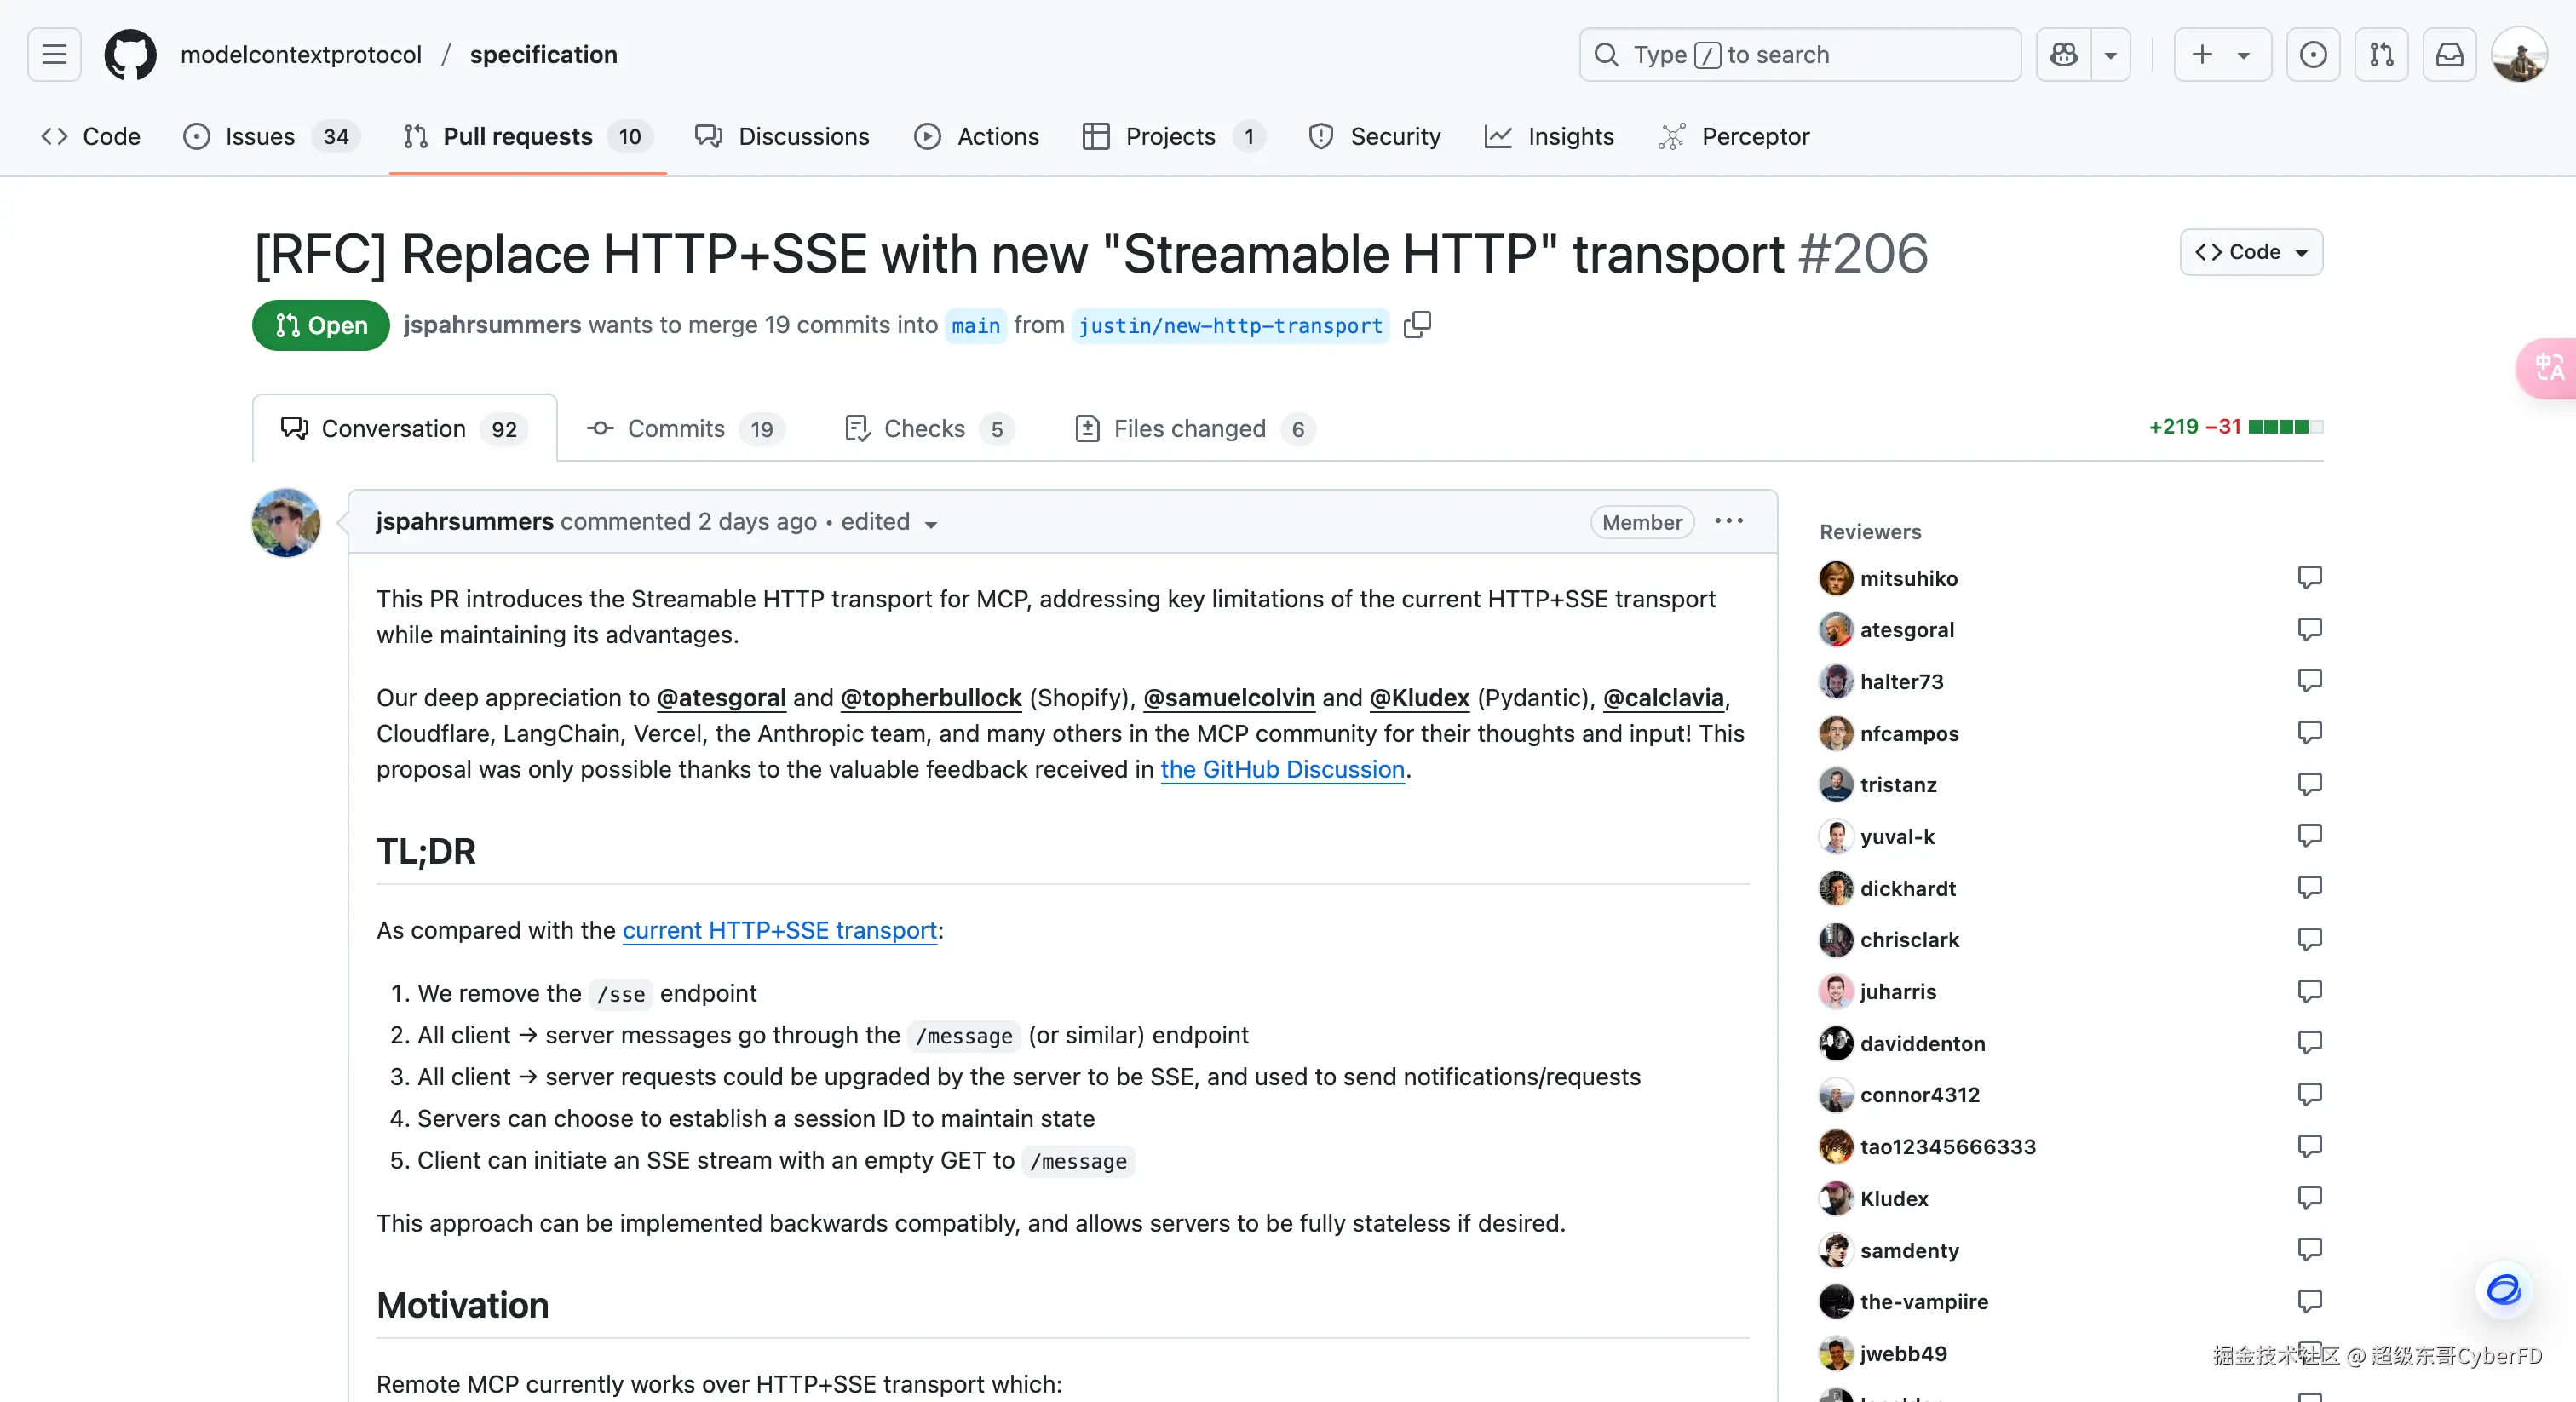Expand the create new plus dropdown
This screenshot has height=1402, width=2576.
click(x=2221, y=55)
